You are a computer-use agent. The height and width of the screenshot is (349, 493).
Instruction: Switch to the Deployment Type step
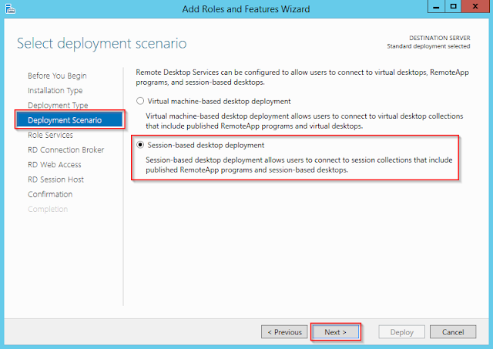pyautogui.click(x=58, y=105)
